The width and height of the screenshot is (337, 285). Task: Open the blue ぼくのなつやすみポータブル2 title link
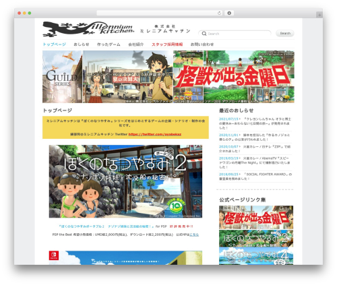coord(106,226)
